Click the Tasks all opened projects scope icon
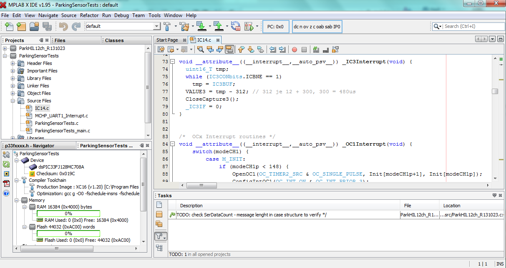506x268 pixels. pos(159,224)
